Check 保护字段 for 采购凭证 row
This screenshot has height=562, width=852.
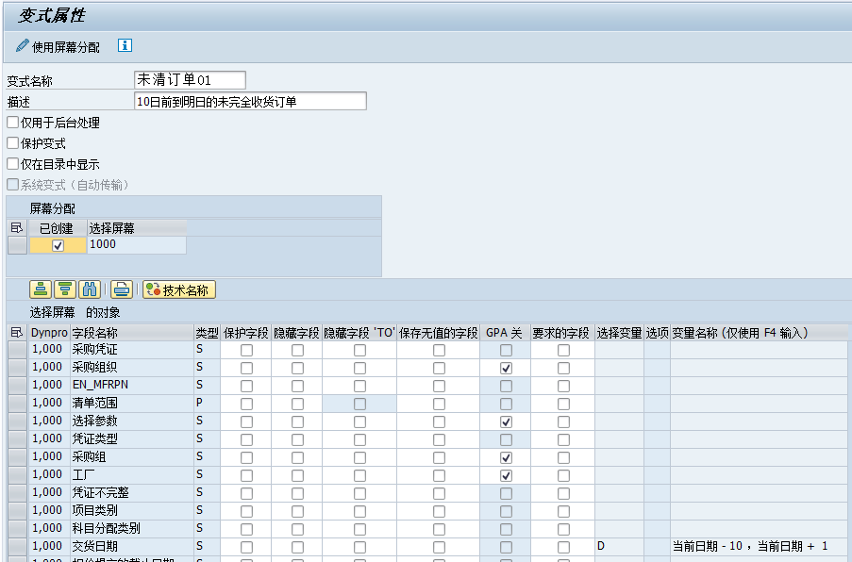pyautogui.click(x=246, y=350)
